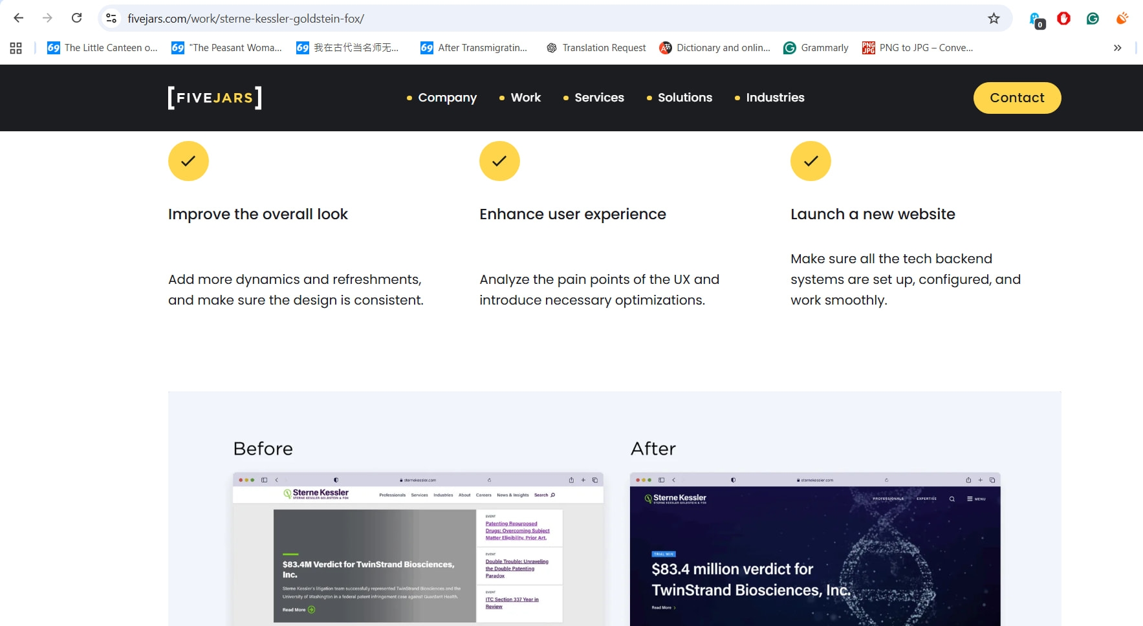This screenshot has height=626, width=1143.
Task: Click the checkmark above Enhance user experience
Action: pyautogui.click(x=499, y=161)
